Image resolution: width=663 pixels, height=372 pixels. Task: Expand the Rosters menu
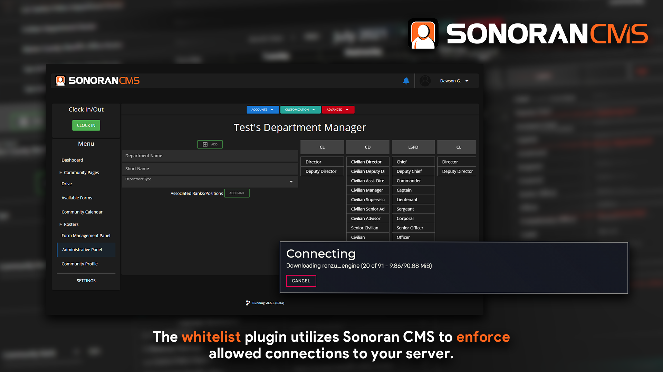coord(69,224)
